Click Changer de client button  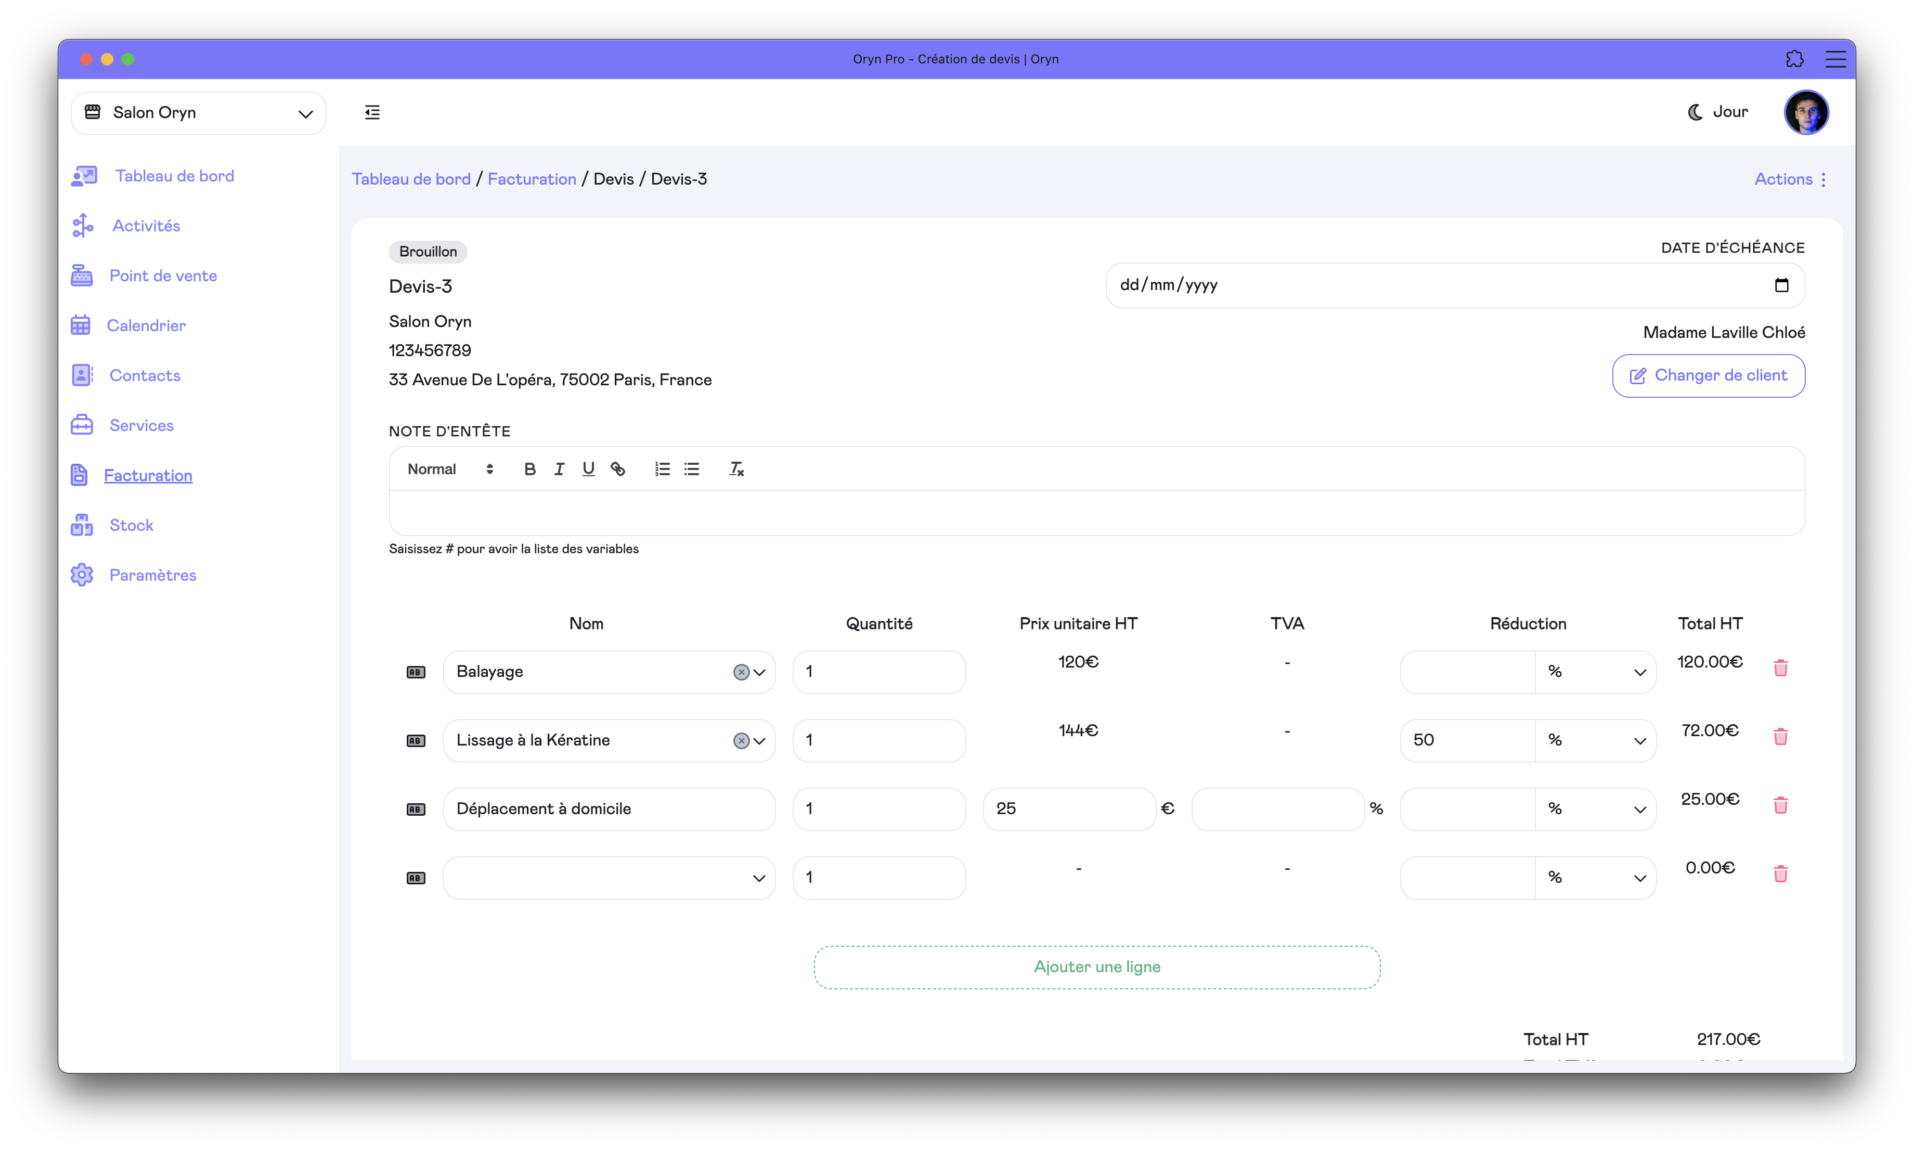[1708, 376]
